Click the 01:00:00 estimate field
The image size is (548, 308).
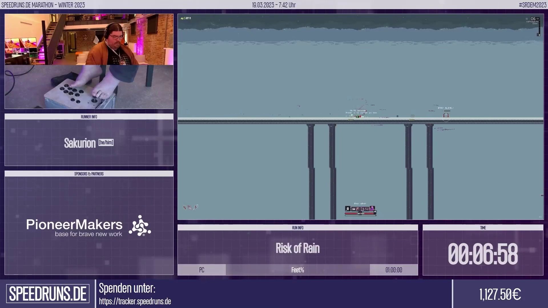point(394,270)
